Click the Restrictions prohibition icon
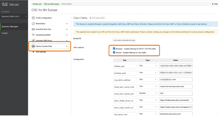 point(33,24)
